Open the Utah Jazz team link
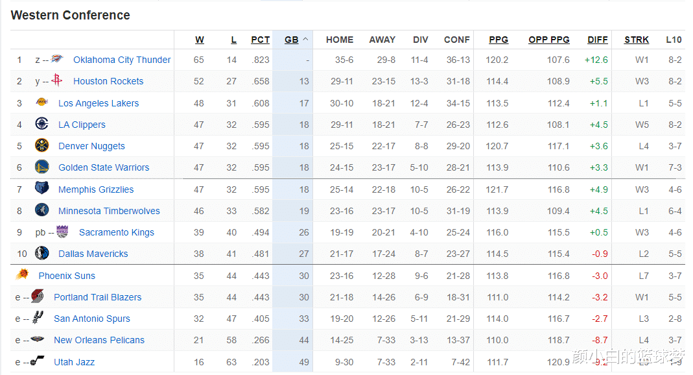The height and width of the screenshot is (375, 693). click(75, 362)
